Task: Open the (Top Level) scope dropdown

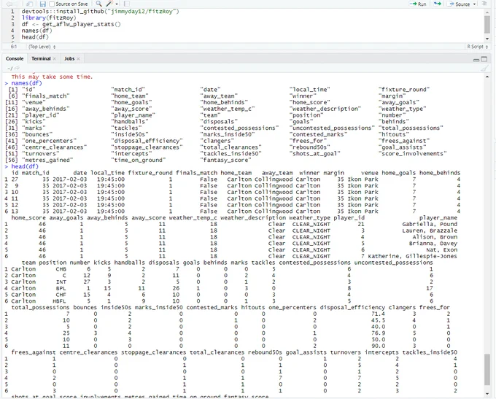Action: pyautogui.click(x=42, y=47)
